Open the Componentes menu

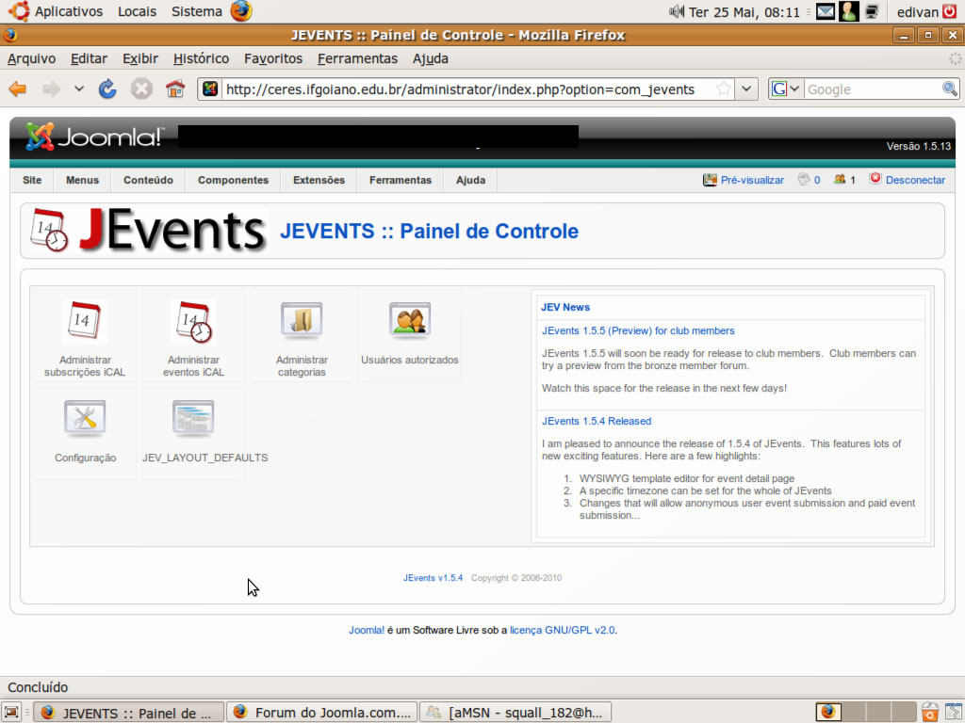[x=234, y=180]
